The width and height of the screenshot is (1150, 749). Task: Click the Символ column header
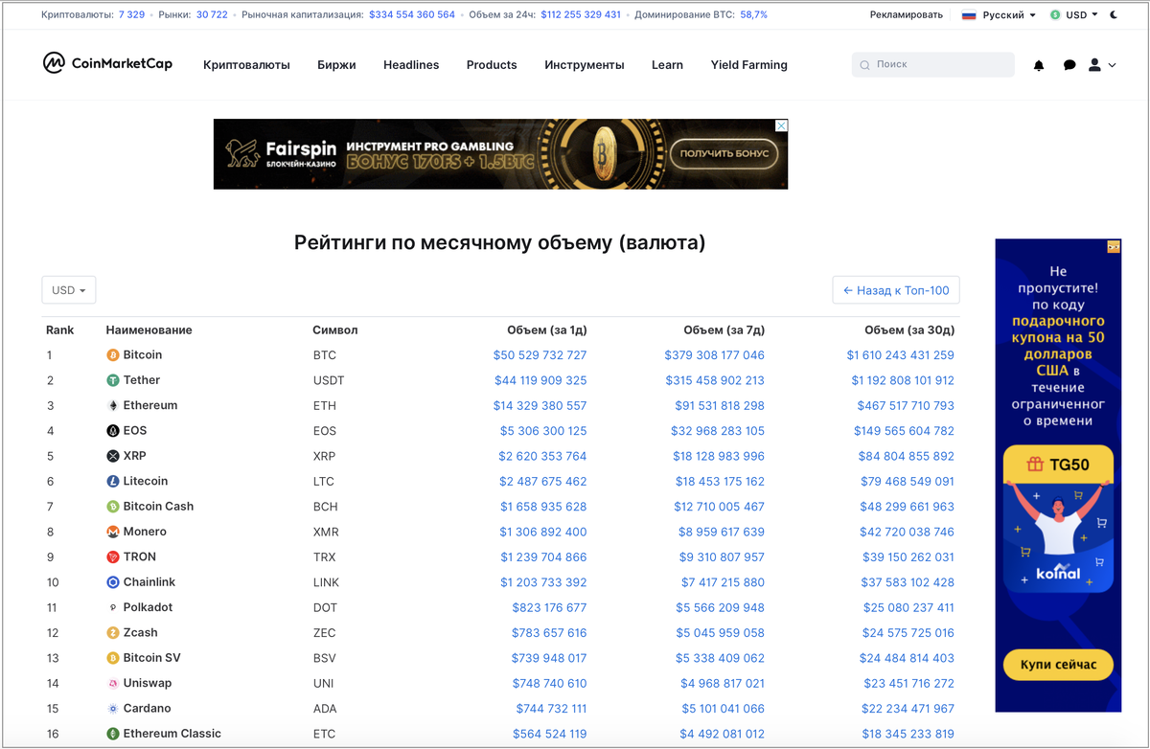coord(335,330)
